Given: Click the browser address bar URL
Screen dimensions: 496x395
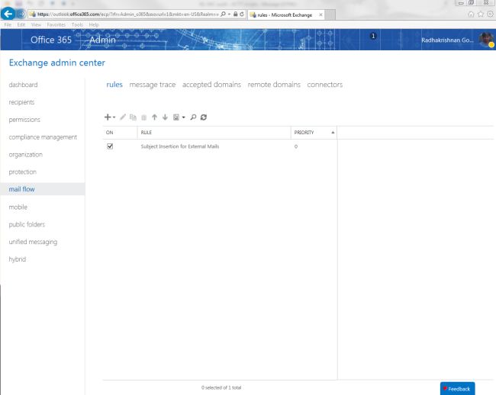Looking at the screenshot, I should pyautogui.click(x=127, y=14).
